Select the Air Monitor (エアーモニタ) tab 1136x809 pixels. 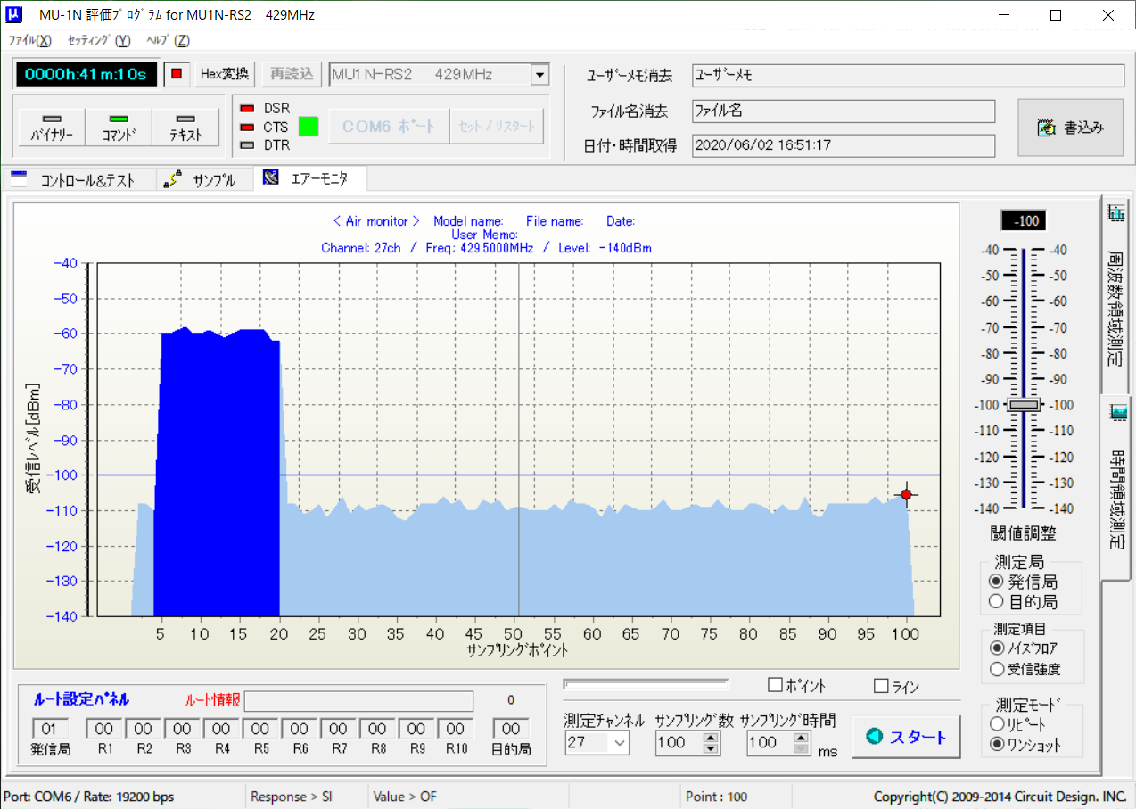309,178
